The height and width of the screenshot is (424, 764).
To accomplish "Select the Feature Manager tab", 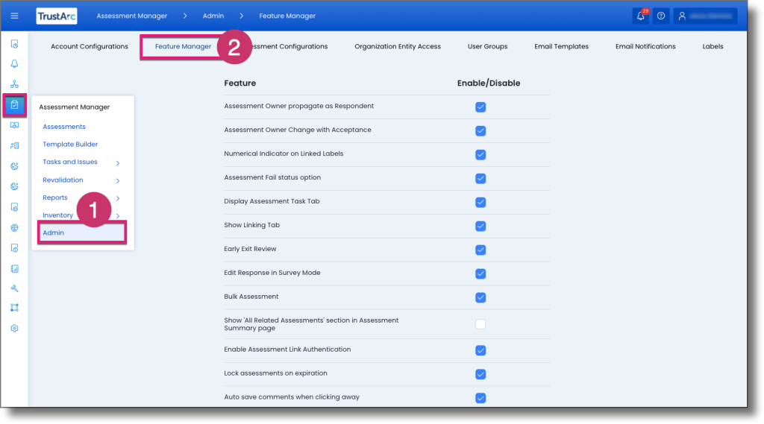I will pos(183,47).
